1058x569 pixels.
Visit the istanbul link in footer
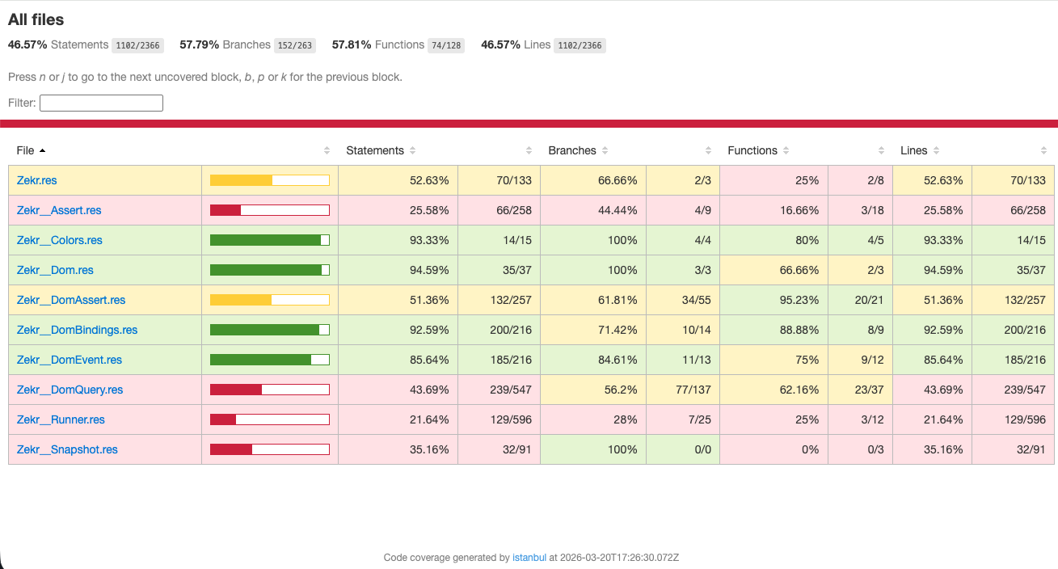529,558
